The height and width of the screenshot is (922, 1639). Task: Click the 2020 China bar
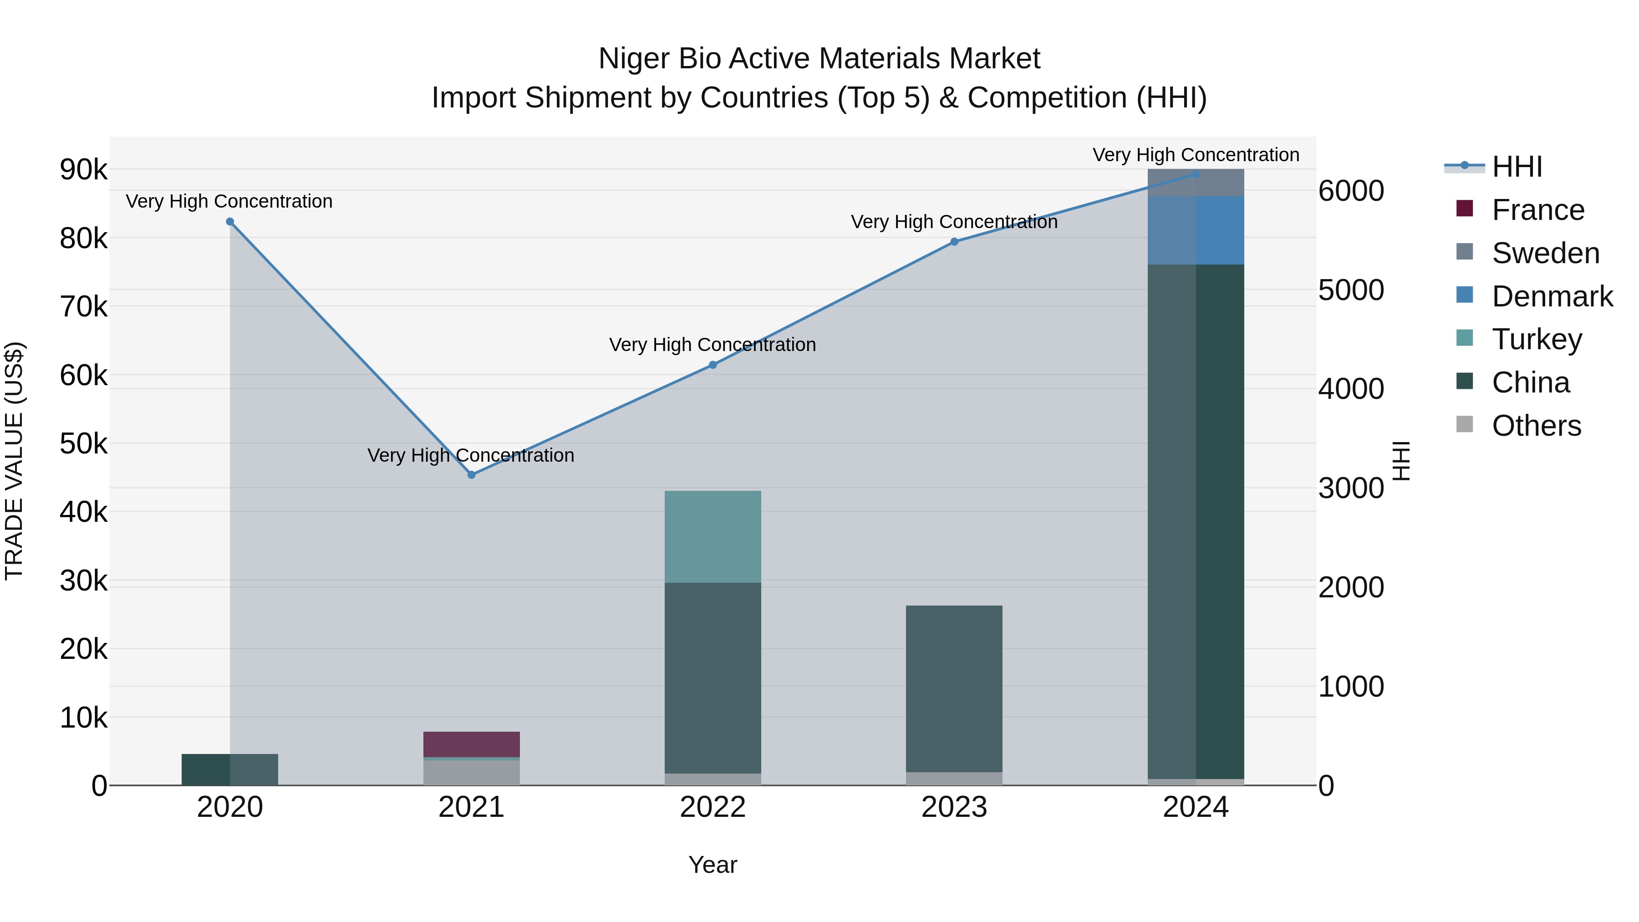tap(230, 770)
